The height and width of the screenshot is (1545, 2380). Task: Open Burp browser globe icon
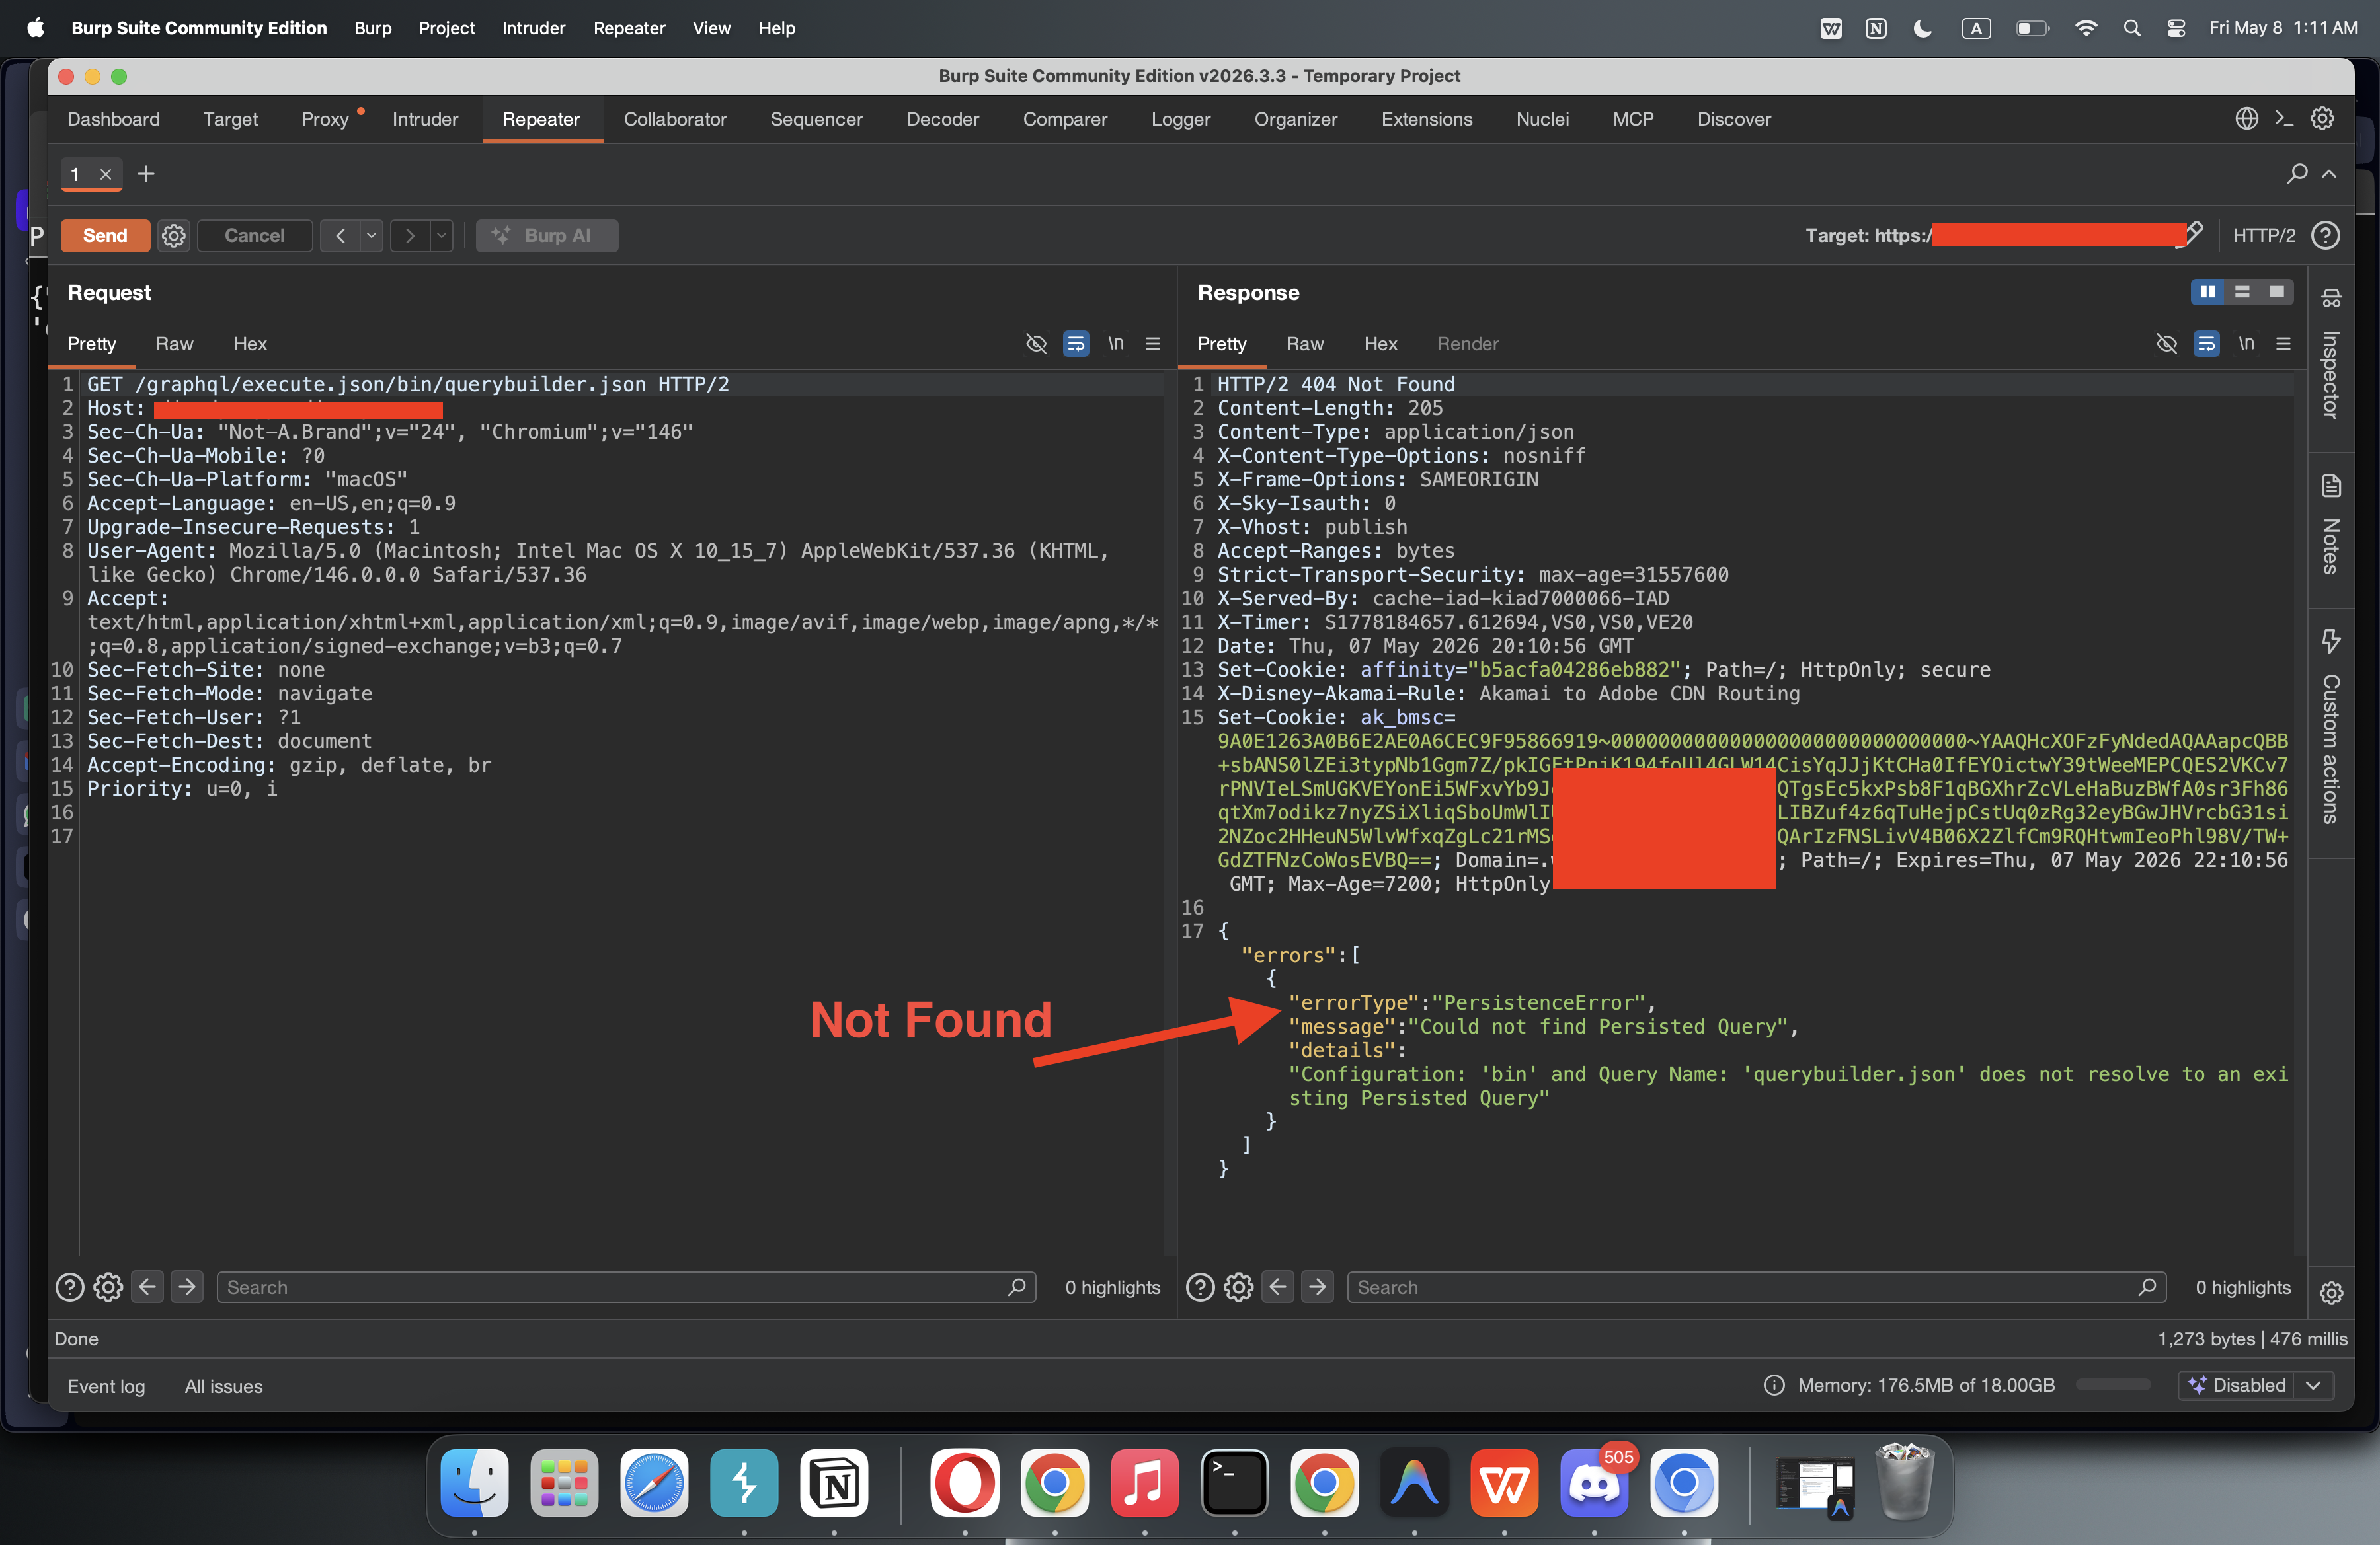[x=2246, y=119]
